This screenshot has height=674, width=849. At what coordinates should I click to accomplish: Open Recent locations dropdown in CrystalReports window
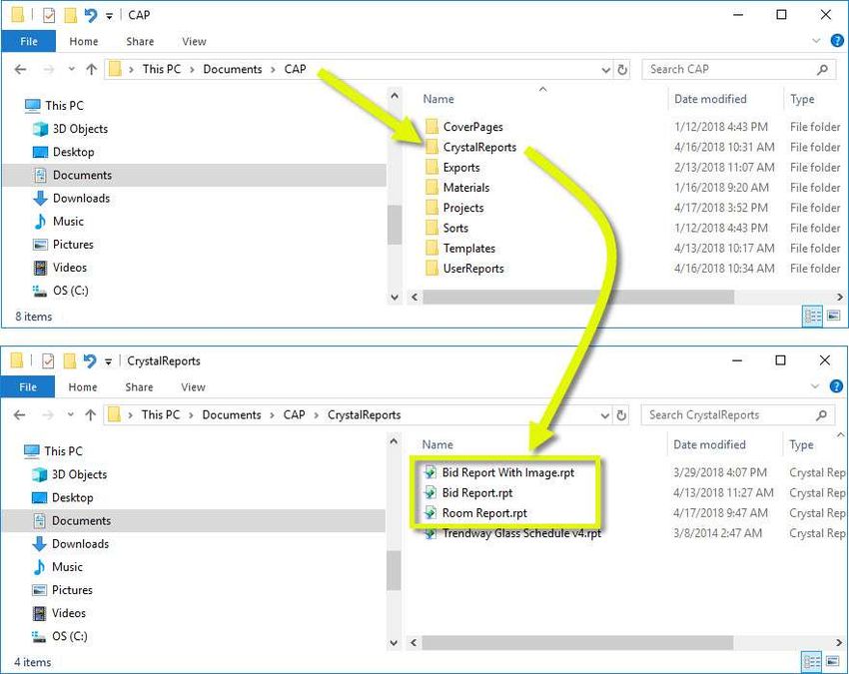(x=70, y=415)
